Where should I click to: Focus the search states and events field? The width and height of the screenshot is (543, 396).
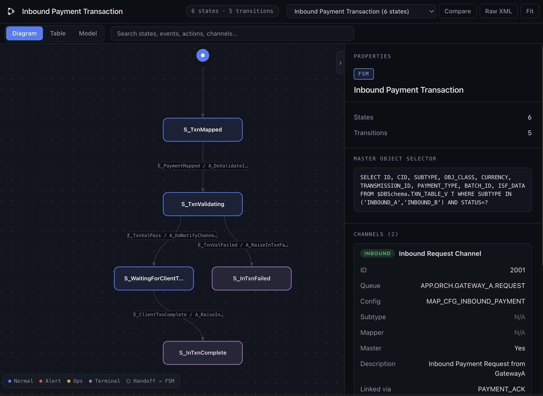(232, 34)
